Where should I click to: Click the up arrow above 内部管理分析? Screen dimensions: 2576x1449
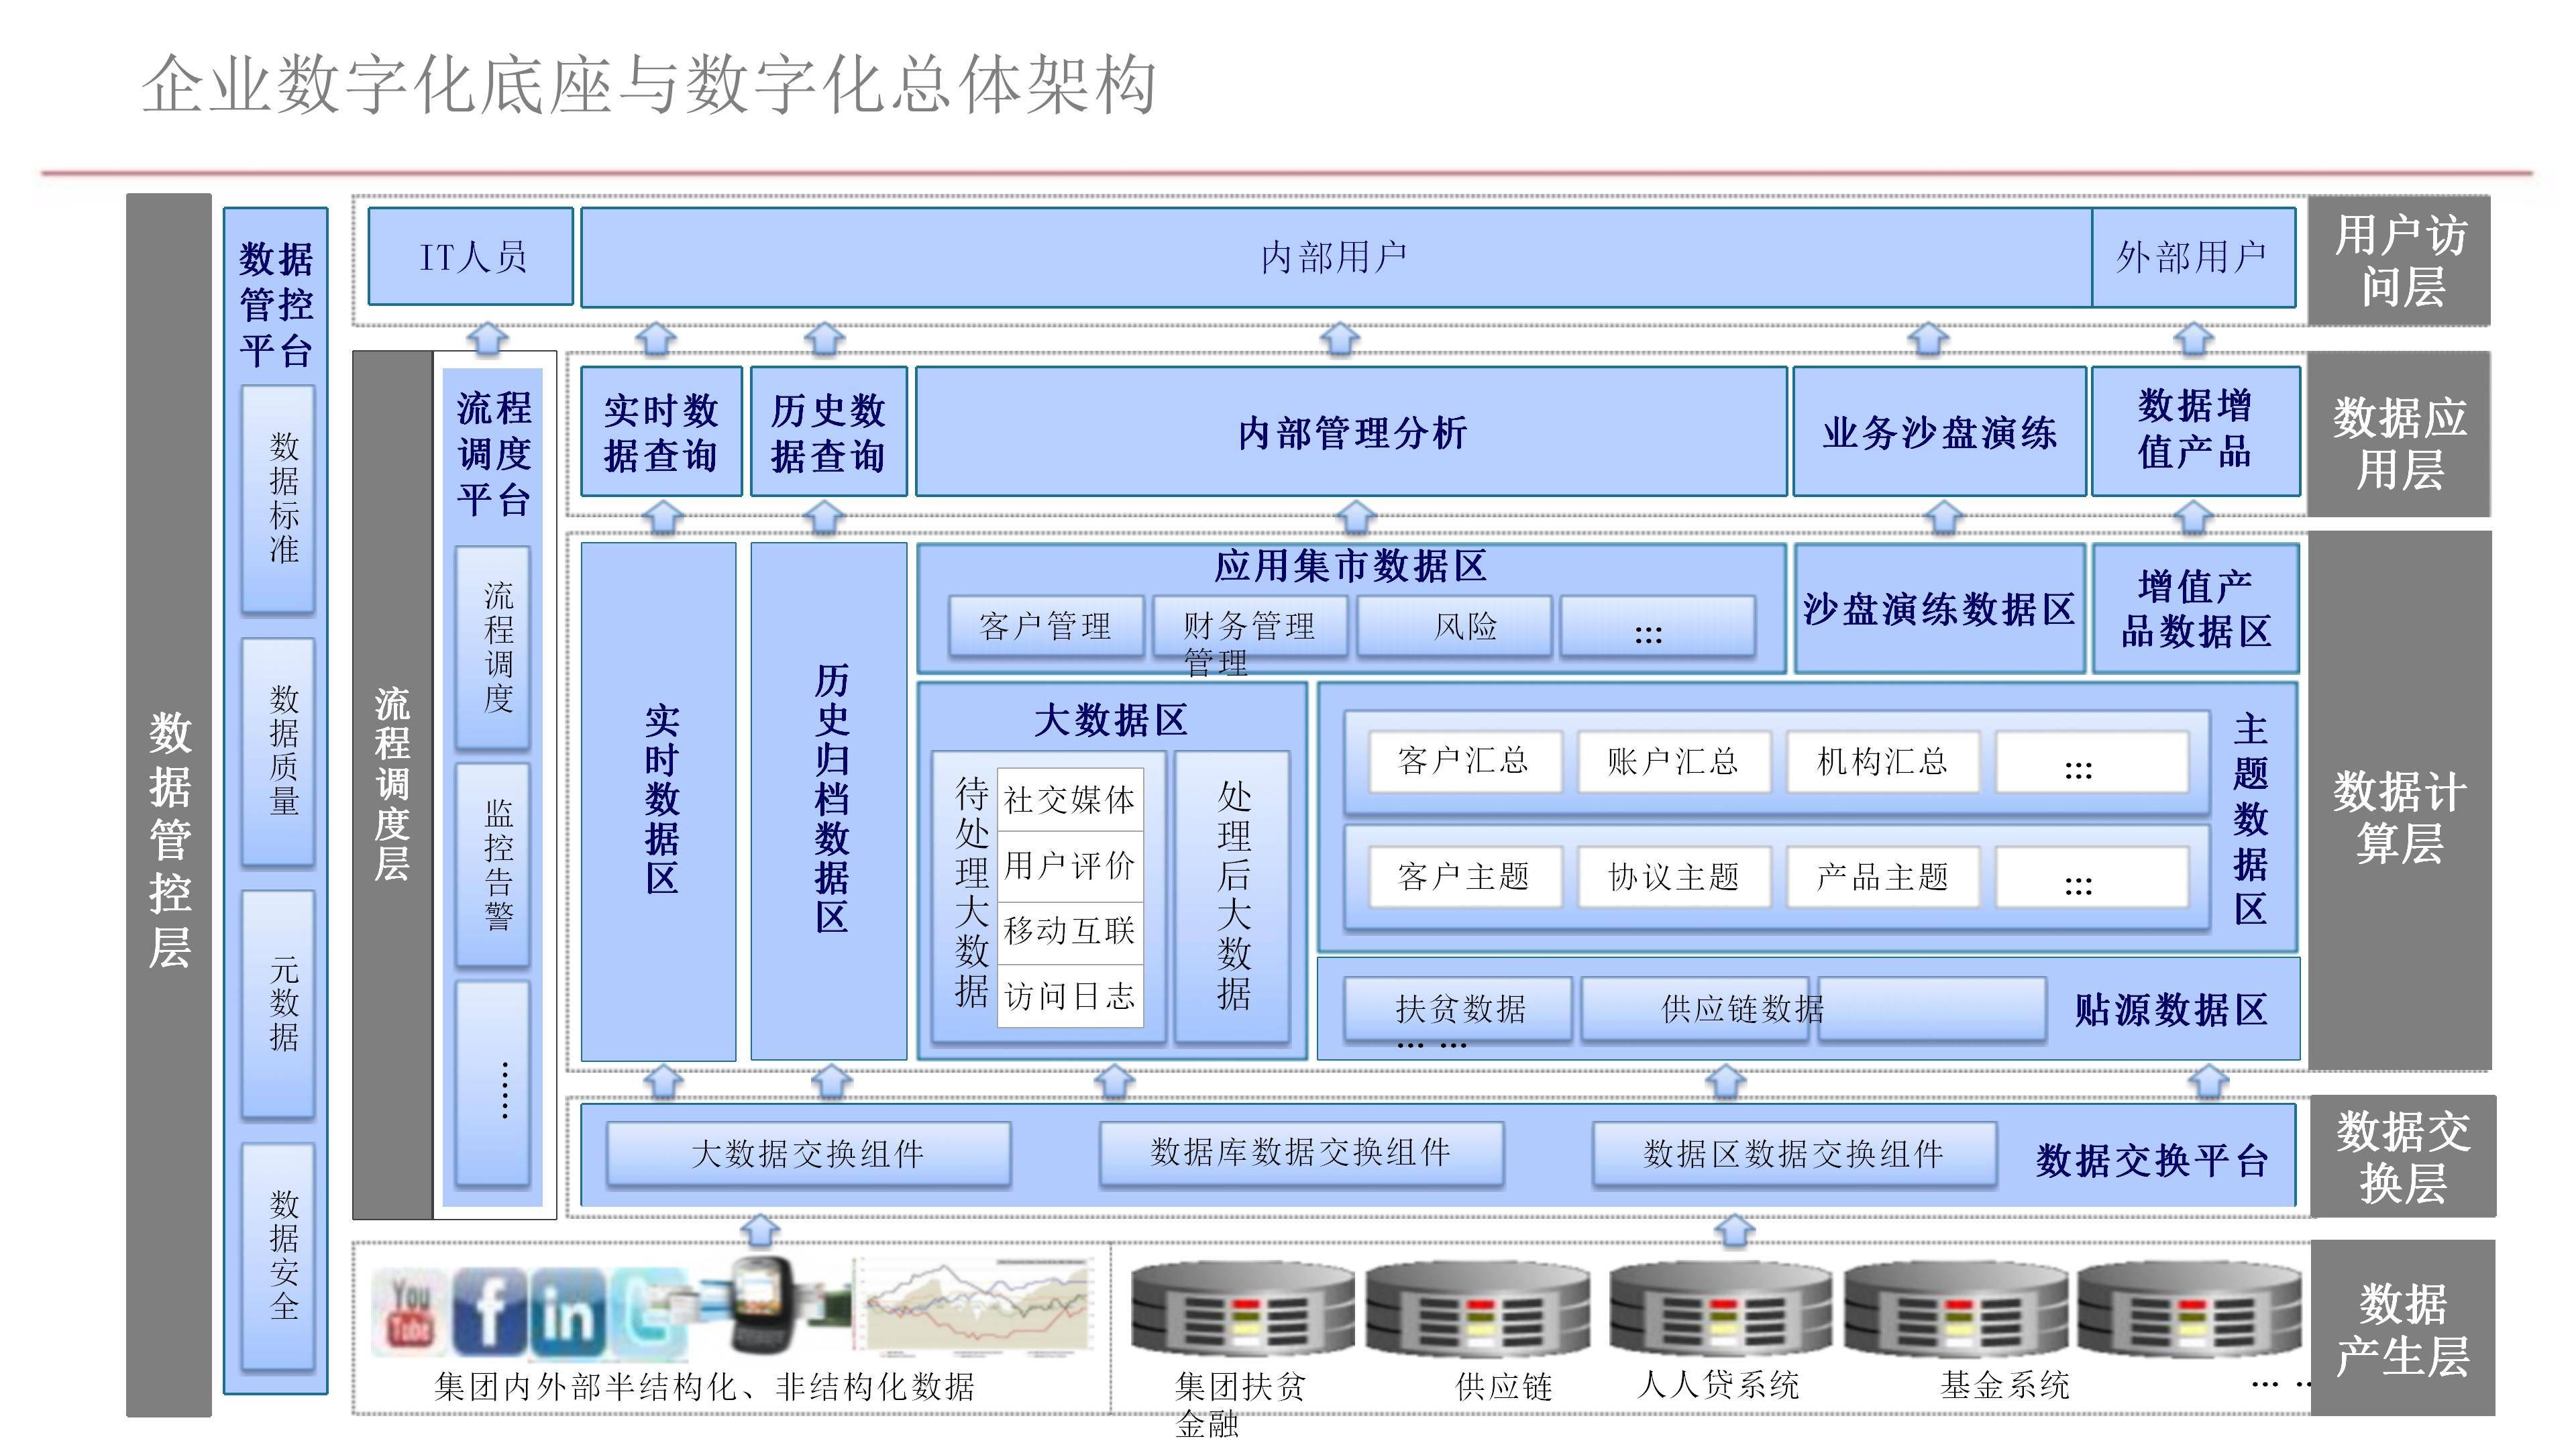[x=1340, y=338]
